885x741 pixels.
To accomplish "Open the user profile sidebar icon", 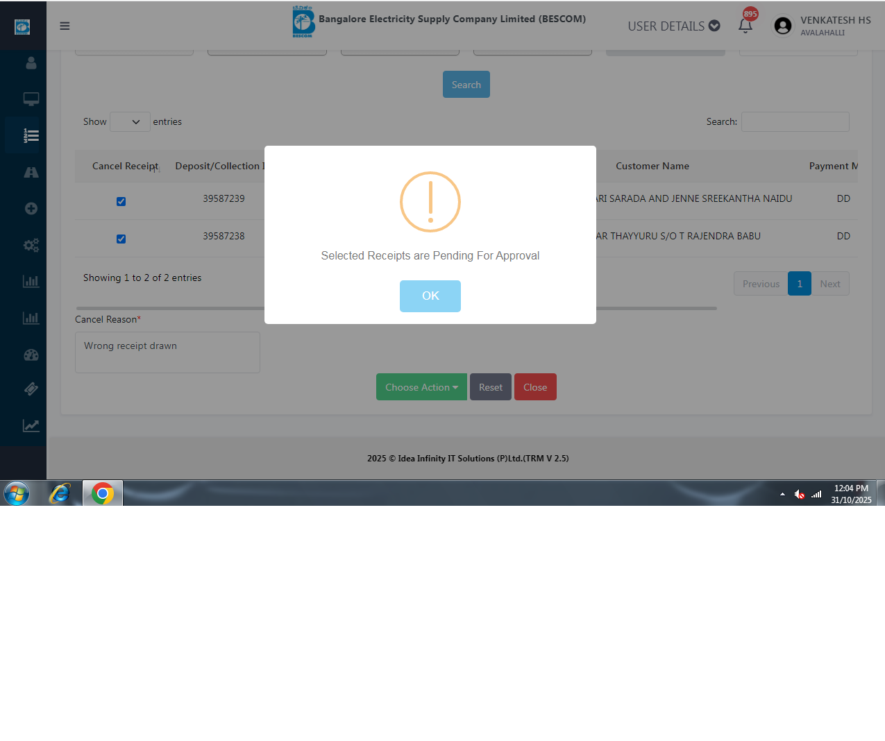I will pyautogui.click(x=31, y=63).
